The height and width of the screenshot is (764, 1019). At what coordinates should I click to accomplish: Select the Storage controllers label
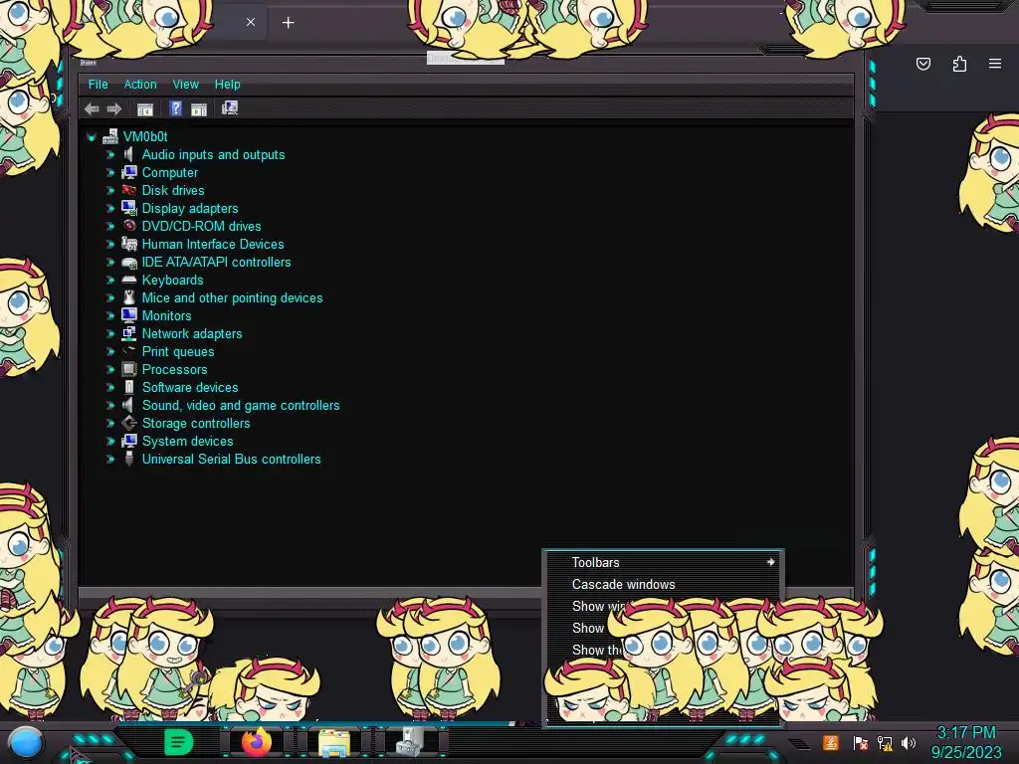pos(196,423)
